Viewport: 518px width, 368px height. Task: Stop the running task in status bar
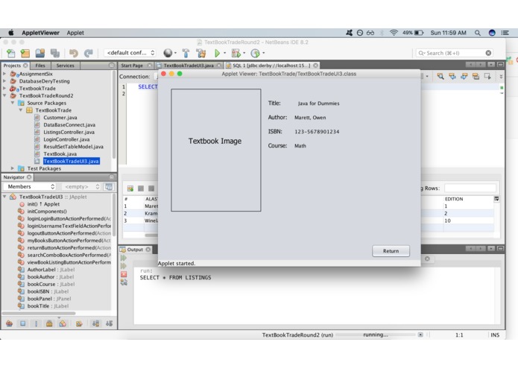click(x=420, y=334)
